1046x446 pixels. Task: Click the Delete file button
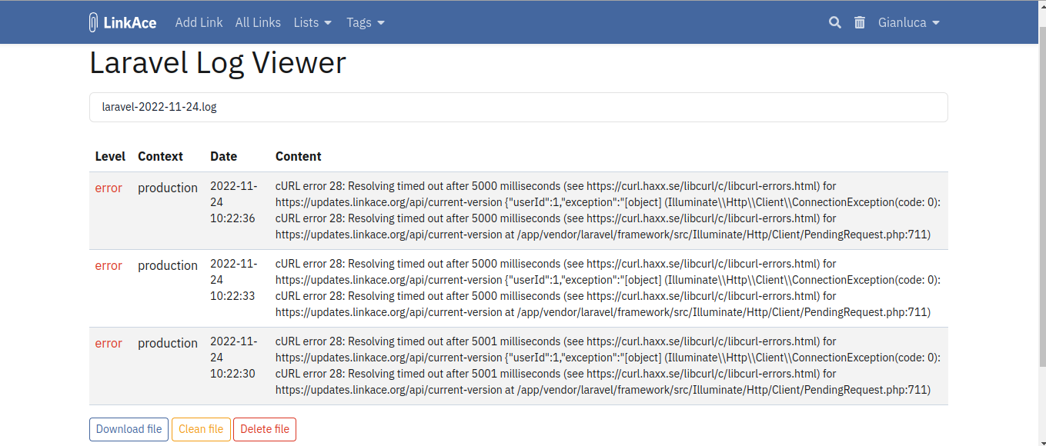pyautogui.click(x=265, y=429)
